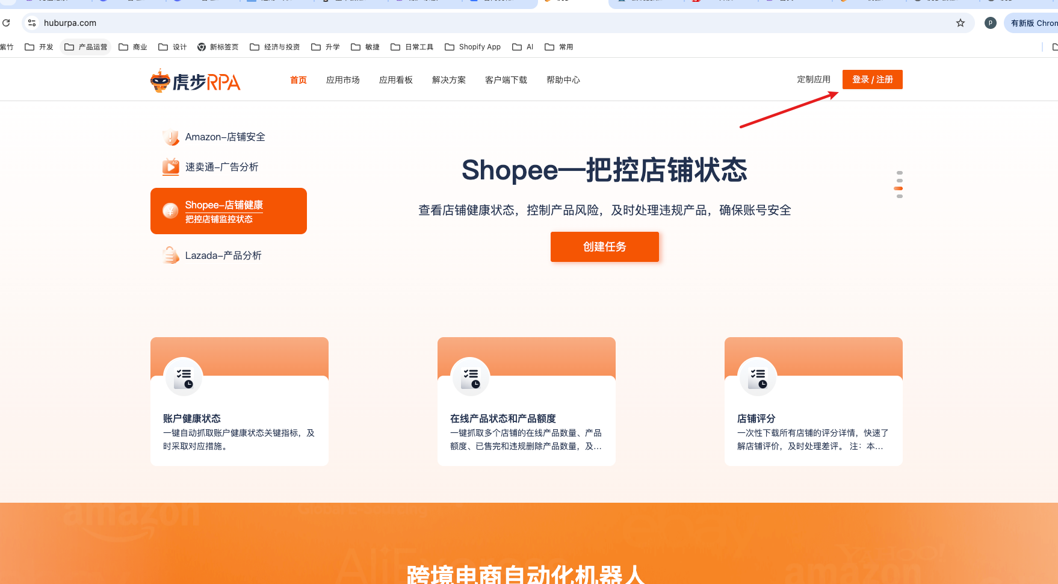Go to the 首页 nav item

click(x=299, y=80)
